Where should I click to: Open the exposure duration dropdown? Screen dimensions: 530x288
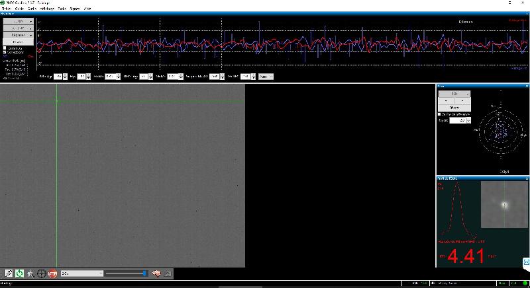(82, 273)
